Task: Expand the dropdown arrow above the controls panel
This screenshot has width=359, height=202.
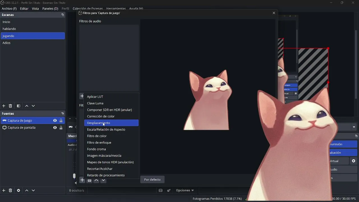Action: pyautogui.click(x=354, y=127)
